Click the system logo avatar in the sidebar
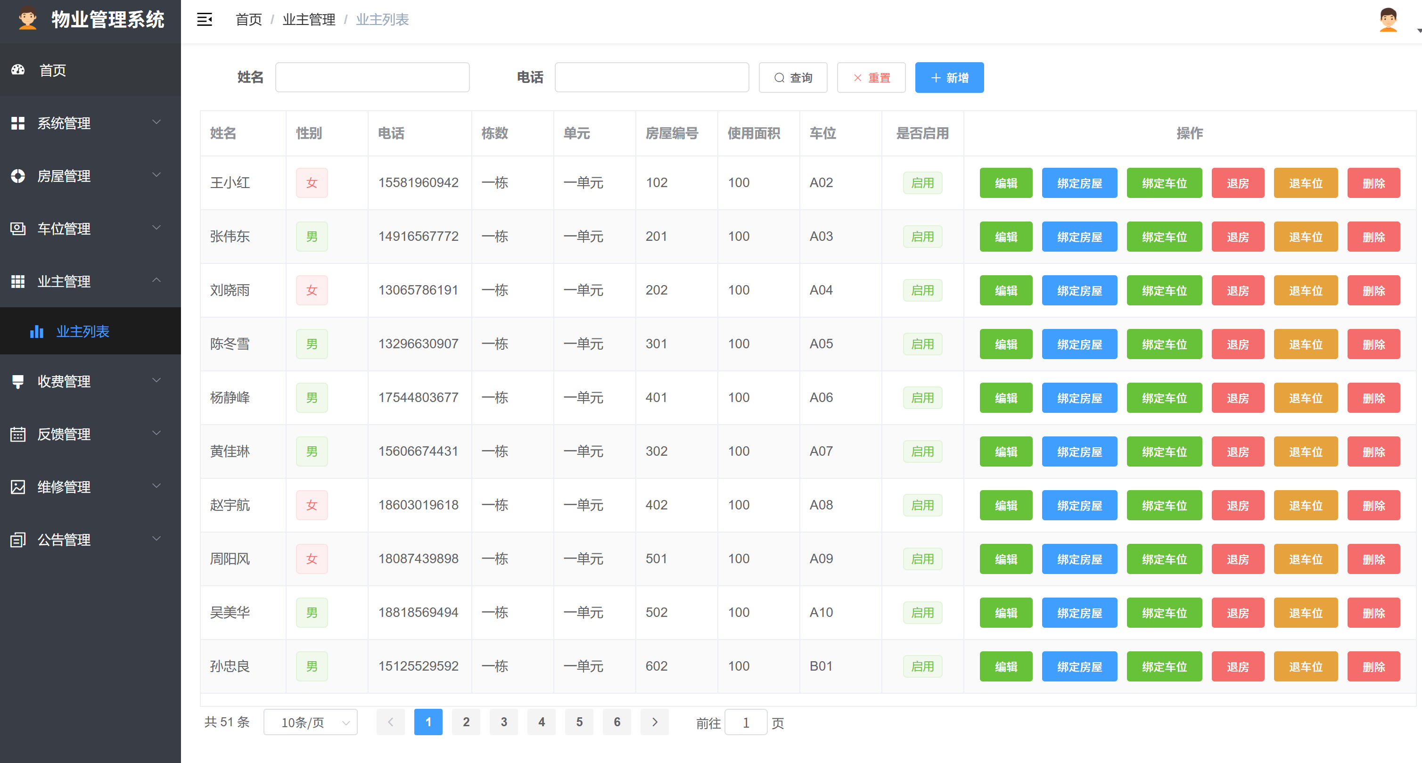This screenshot has height=763, width=1422. click(x=27, y=19)
